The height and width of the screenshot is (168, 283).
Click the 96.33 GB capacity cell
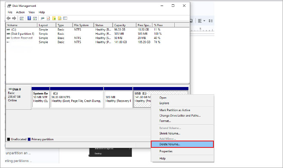120,30
